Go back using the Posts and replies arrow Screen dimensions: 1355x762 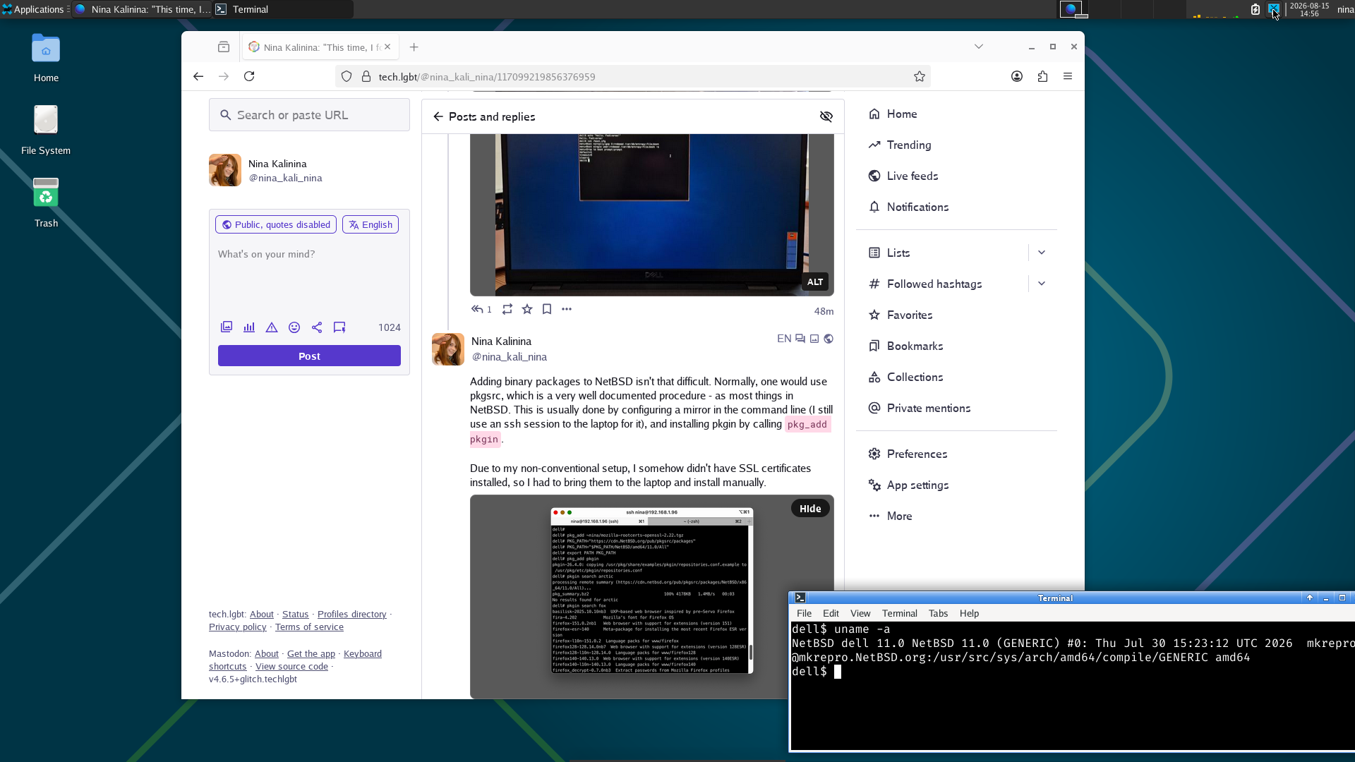438,116
